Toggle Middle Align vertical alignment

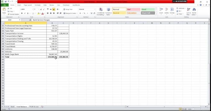[51, 9]
